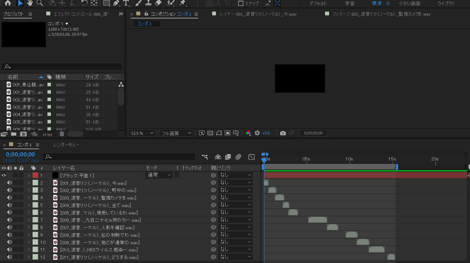Screen dimensions: 470x263
Task: Select the 学習 workspace
Action: (x=350, y=3)
